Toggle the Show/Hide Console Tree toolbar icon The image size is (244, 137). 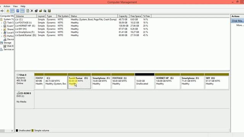pyautogui.click(x=12, y=11)
